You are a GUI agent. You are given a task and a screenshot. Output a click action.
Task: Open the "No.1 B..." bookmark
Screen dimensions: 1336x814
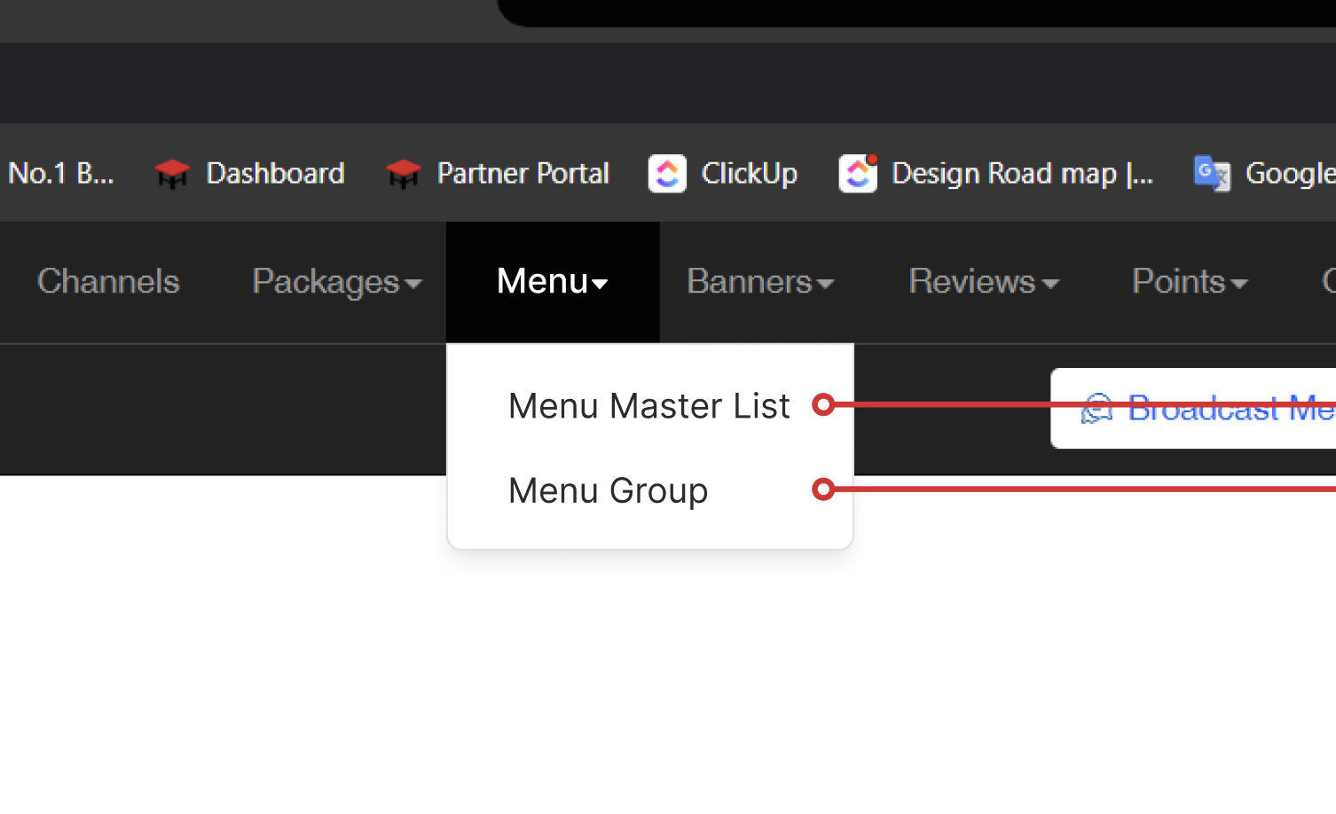point(60,174)
